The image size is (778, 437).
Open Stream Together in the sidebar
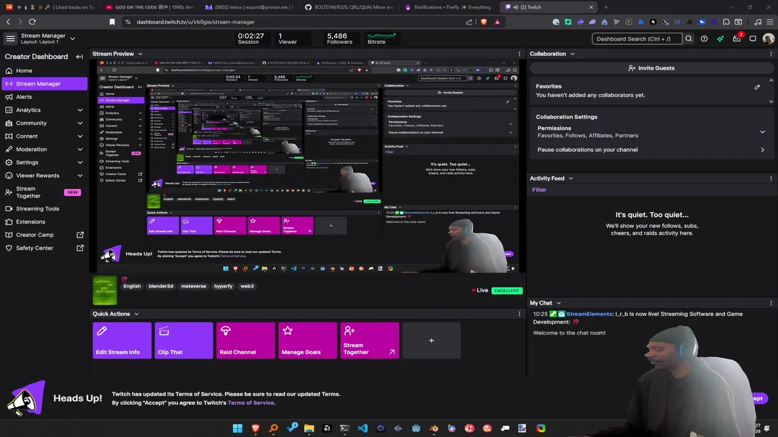point(44,192)
